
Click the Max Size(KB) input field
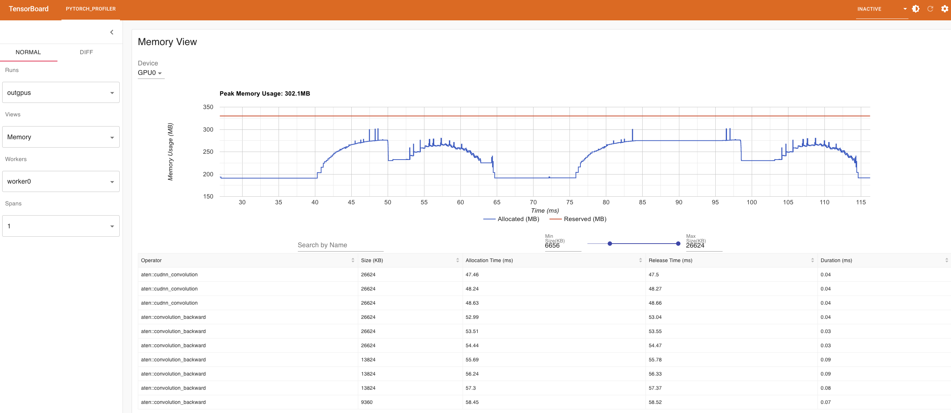[x=704, y=245]
